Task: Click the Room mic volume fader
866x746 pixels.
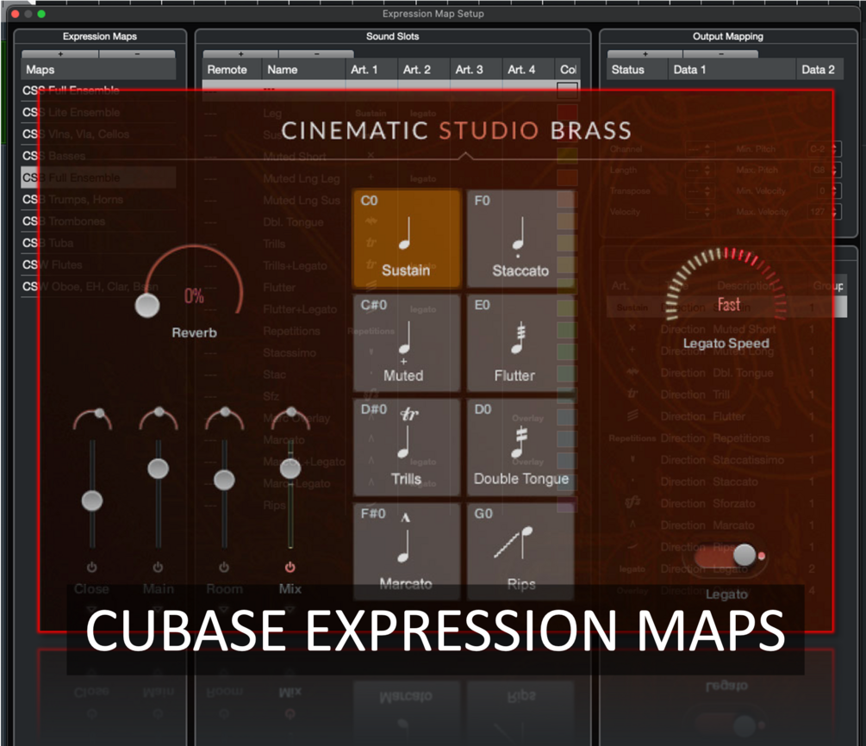Action: coord(224,480)
